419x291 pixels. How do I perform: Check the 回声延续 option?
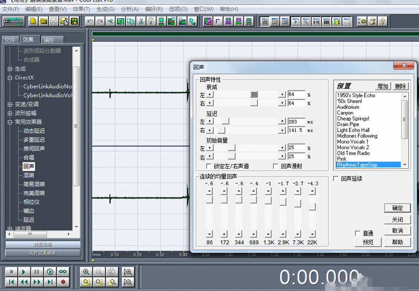(336, 178)
